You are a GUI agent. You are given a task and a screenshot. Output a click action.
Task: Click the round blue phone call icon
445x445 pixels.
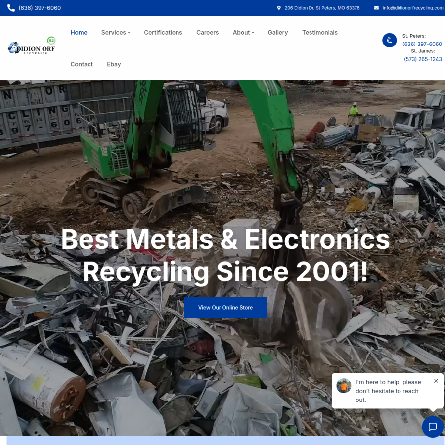point(390,41)
